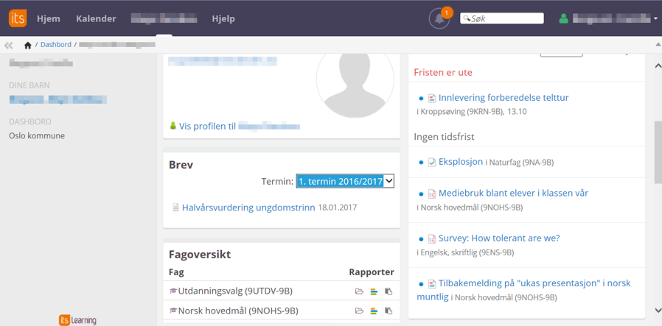The image size is (662, 326).
Task: Open folder icon for Norsk hovedmål row
Action: point(359,311)
